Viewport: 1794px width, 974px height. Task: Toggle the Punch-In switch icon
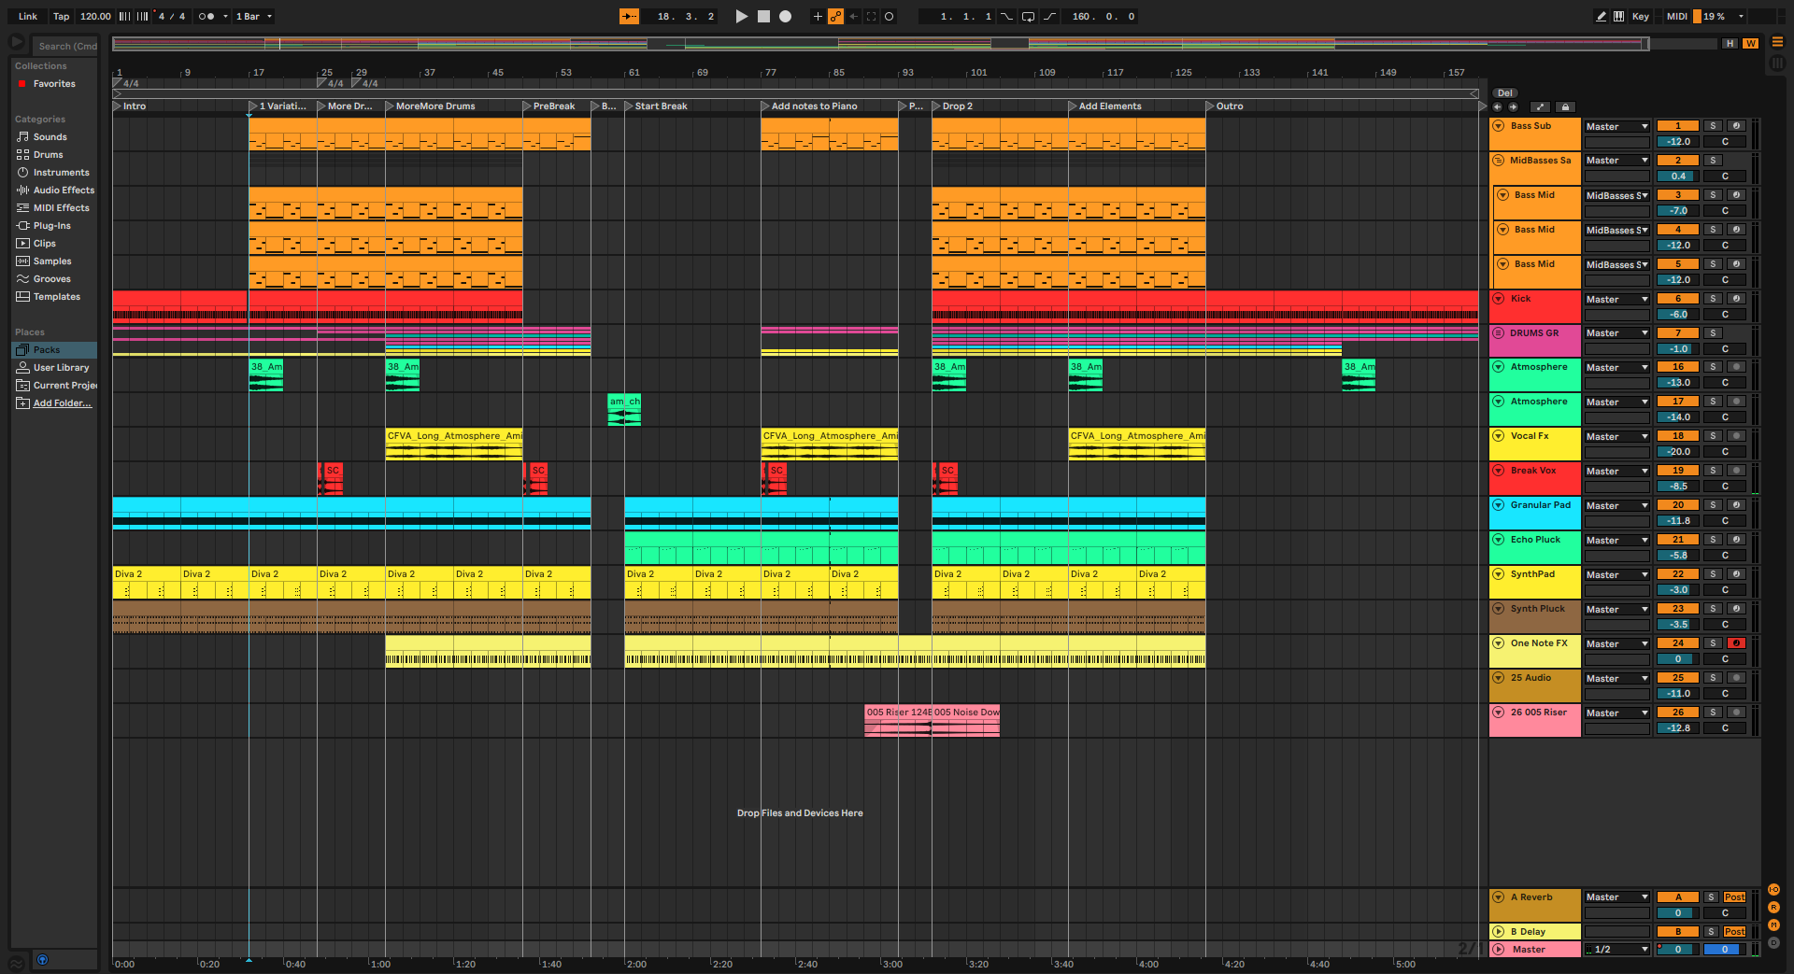point(1006,16)
